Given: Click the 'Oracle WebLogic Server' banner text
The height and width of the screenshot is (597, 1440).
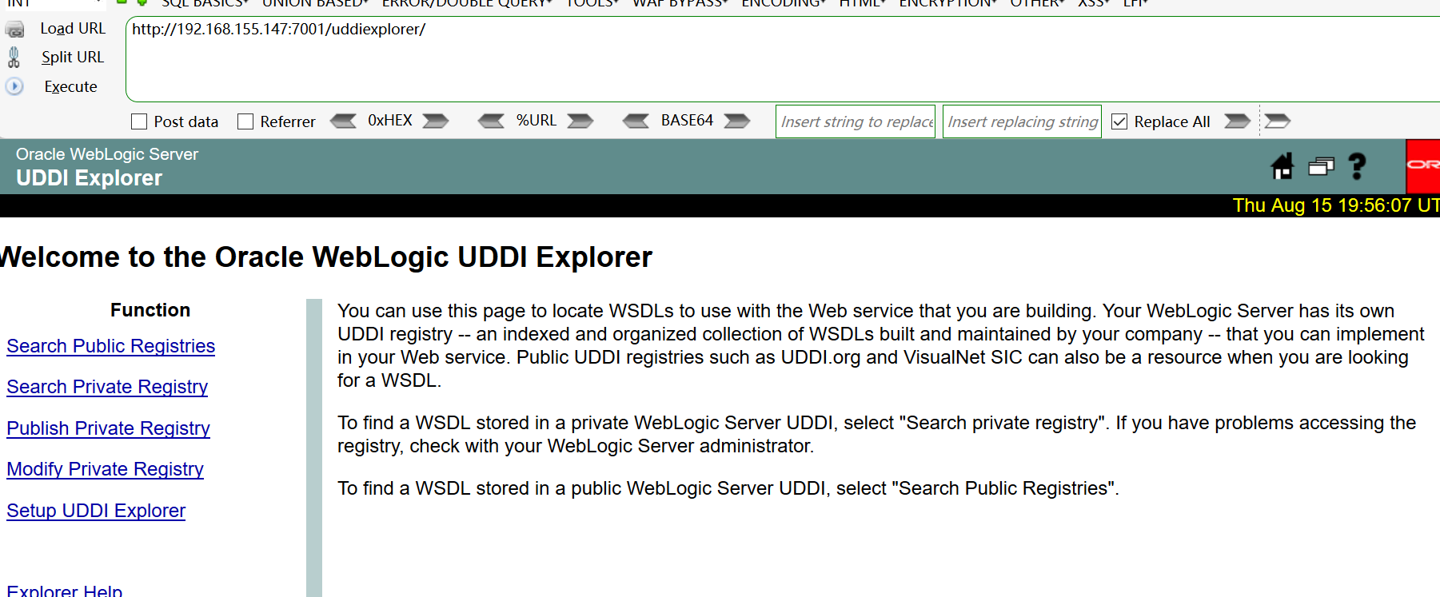Looking at the screenshot, I should pyautogui.click(x=107, y=154).
